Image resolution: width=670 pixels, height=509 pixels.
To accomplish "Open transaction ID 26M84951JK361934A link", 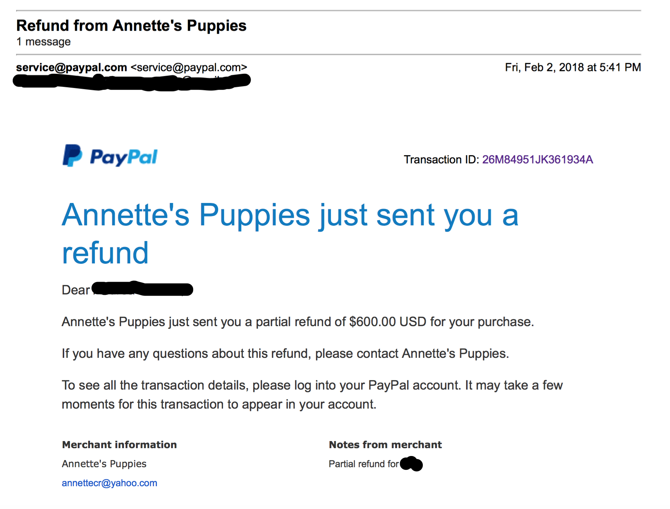I will pyautogui.click(x=537, y=160).
